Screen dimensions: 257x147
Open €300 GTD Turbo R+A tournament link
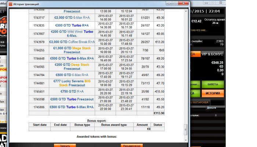72,25
